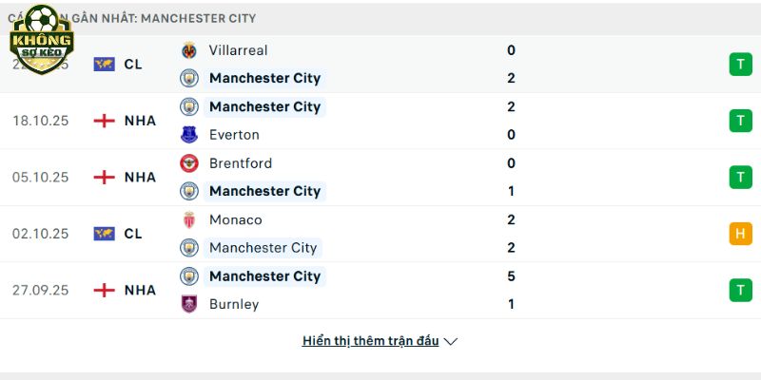Click the Villarreal club crest icon
The height and width of the screenshot is (380, 761).
(x=189, y=50)
